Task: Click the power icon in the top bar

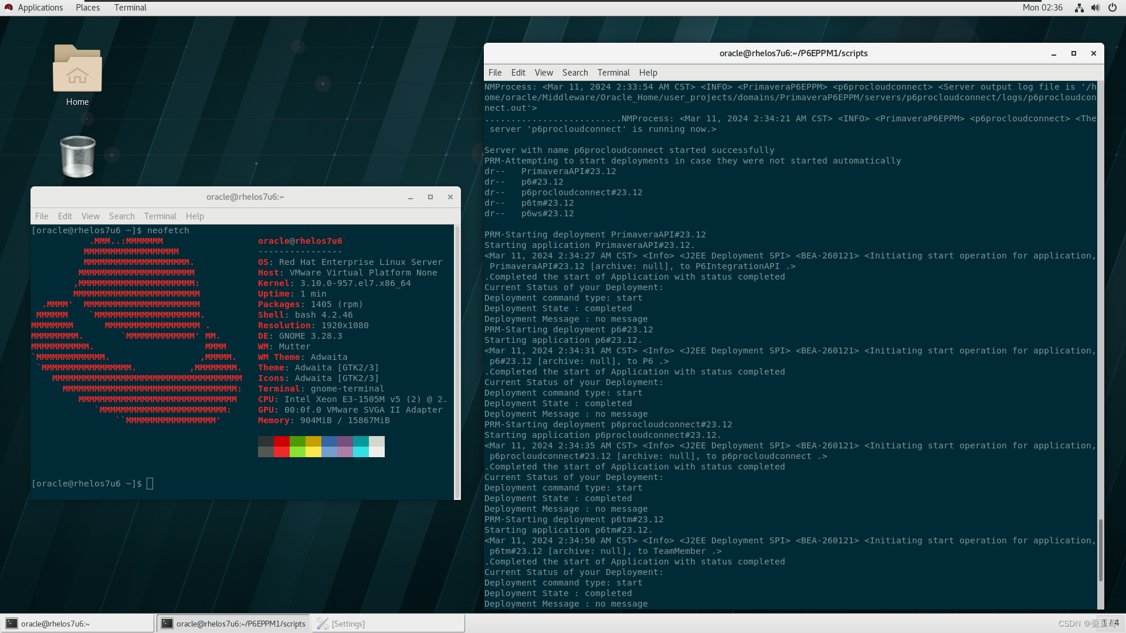Action: point(1112,8)
